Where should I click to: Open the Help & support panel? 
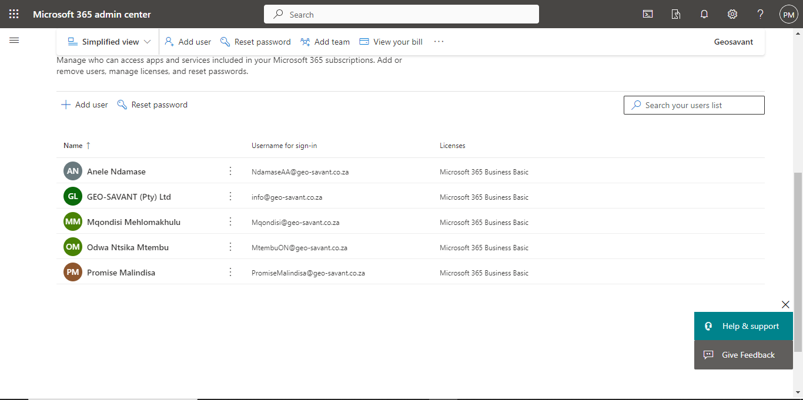click(x=743, y=326)
